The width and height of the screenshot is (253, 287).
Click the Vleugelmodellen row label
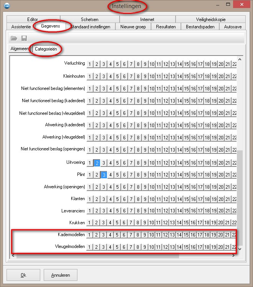coord(70,246)
